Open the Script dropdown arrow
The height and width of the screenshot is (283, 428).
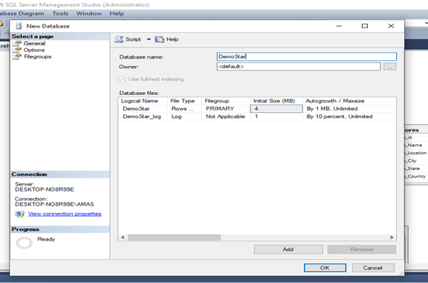149,39
